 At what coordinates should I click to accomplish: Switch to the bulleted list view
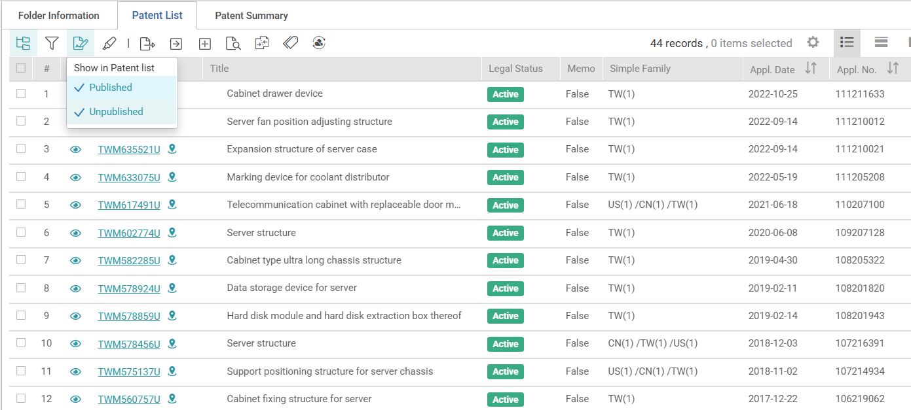point(847,43)
